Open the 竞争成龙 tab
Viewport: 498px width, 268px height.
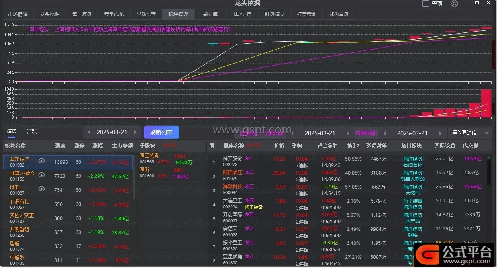[114, 14]
